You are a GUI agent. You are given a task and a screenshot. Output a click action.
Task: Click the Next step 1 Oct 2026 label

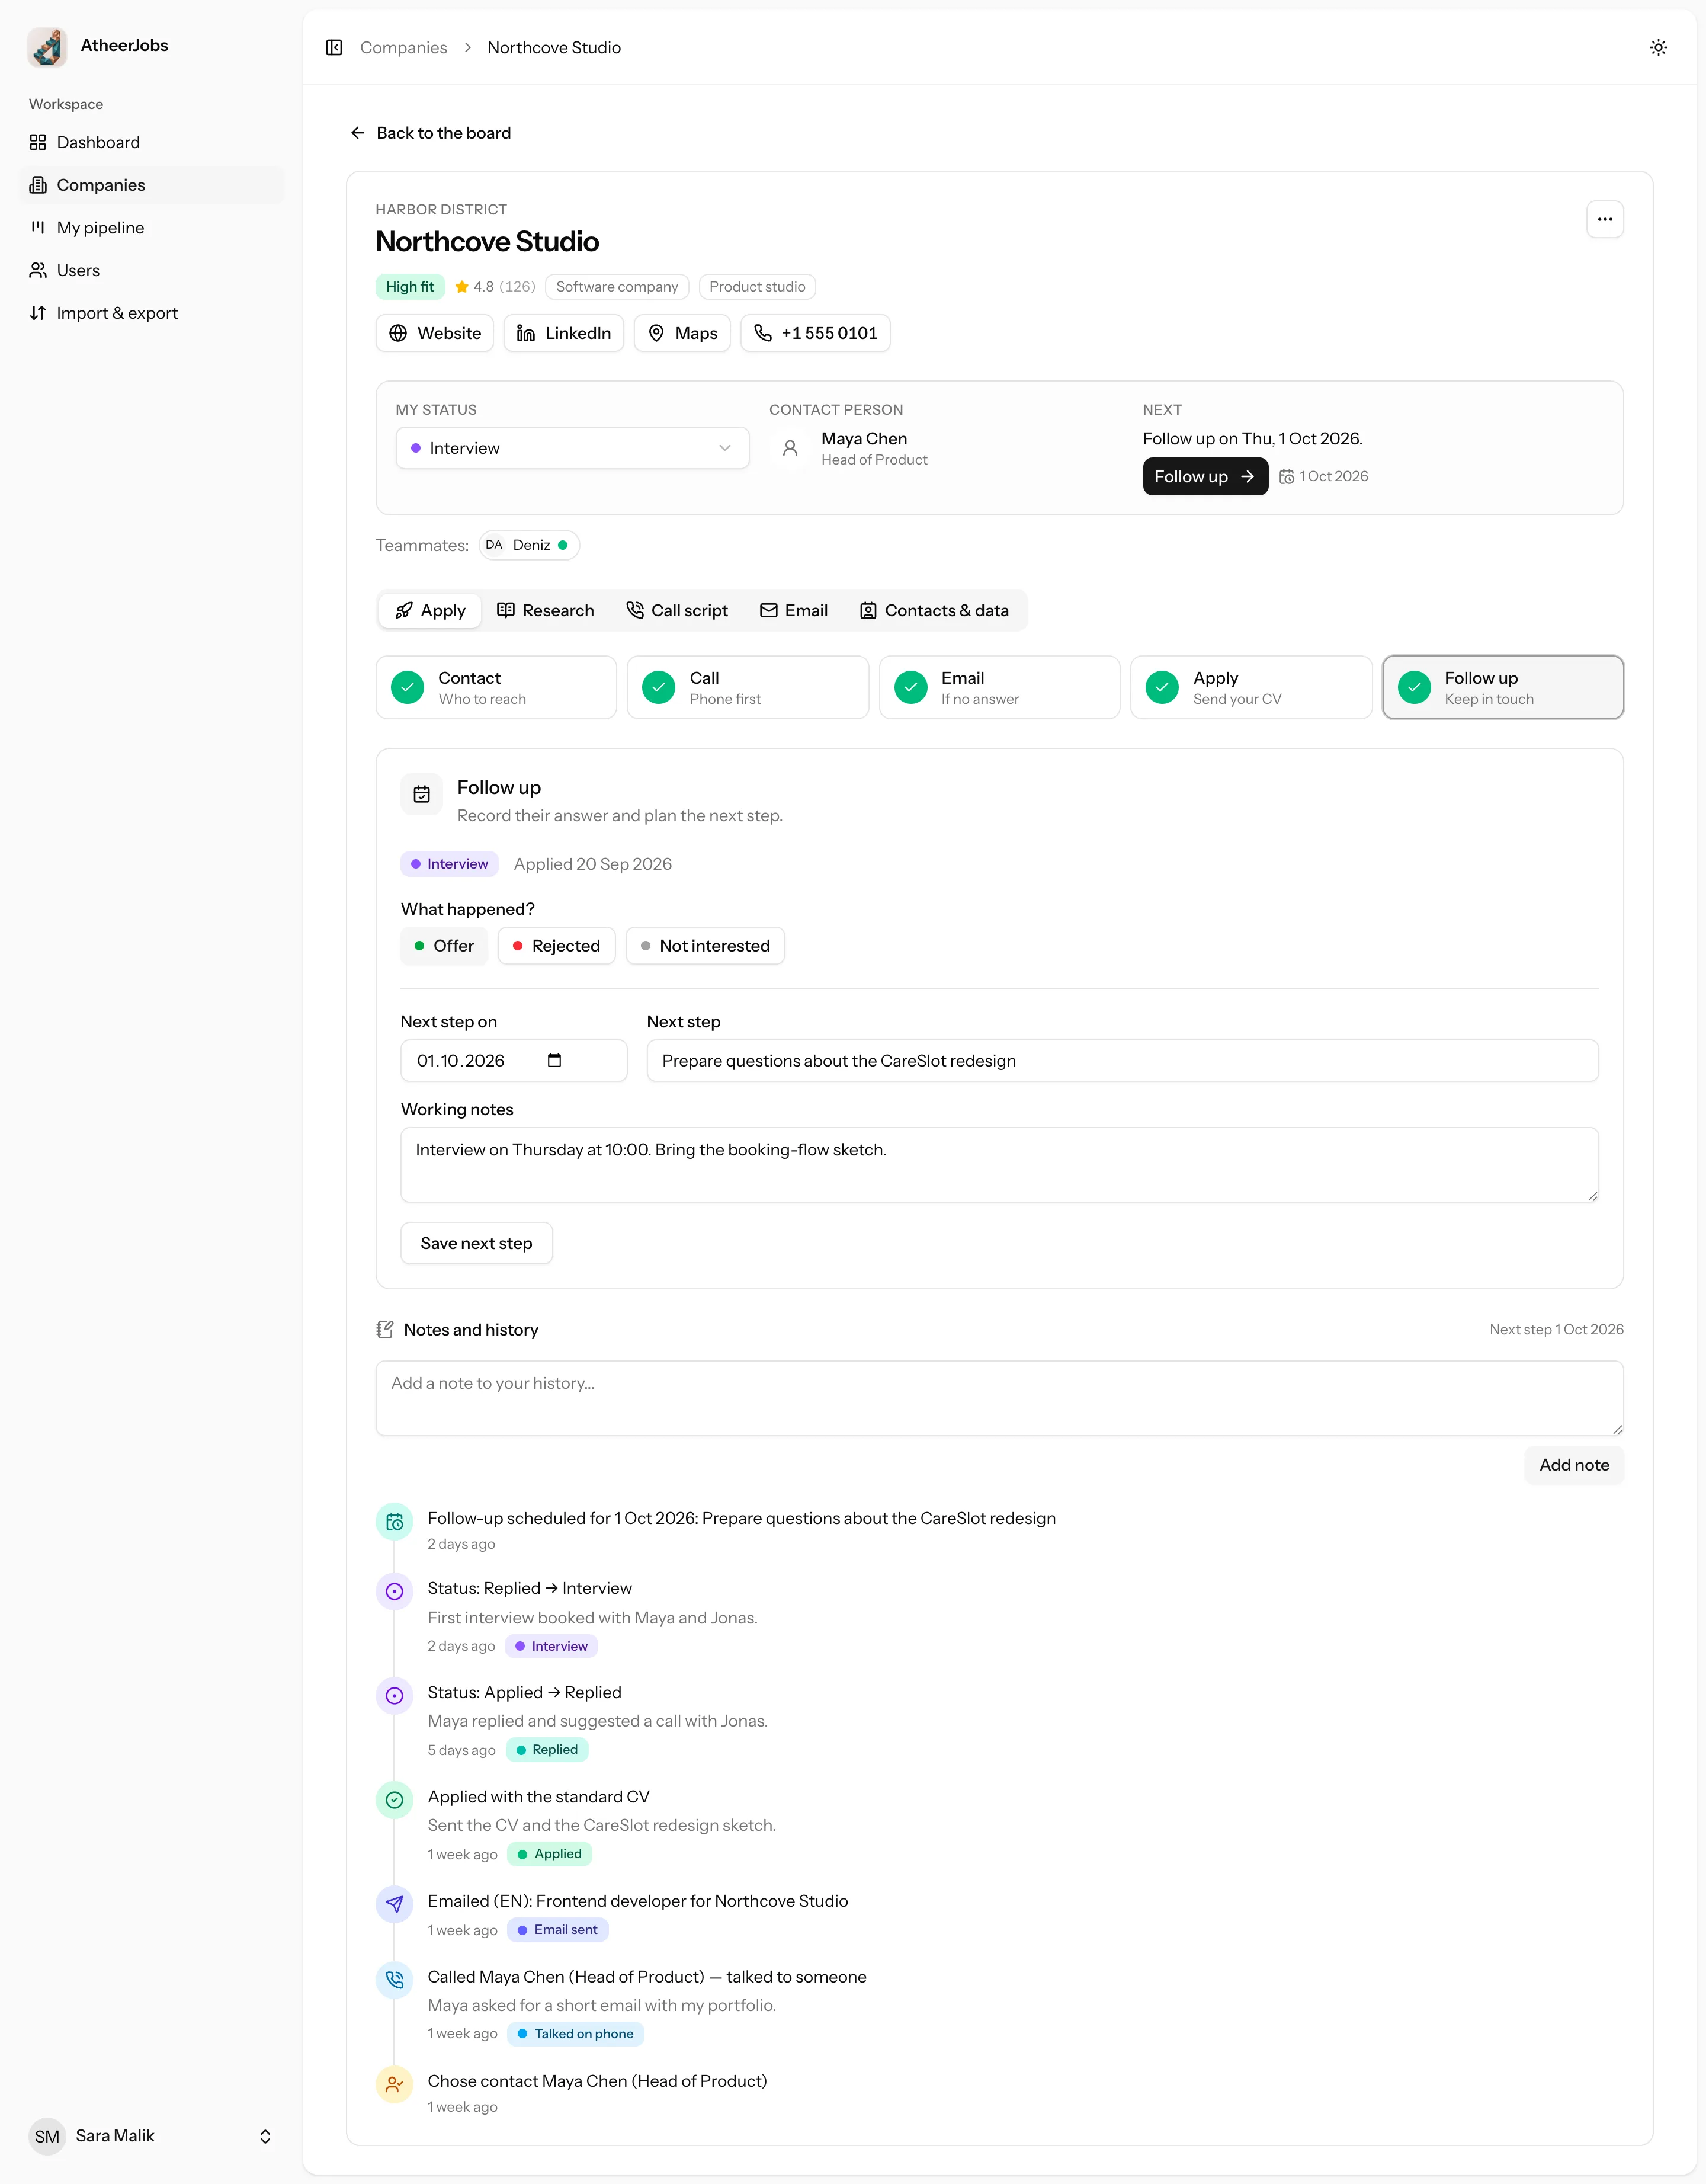(x=1556, y=1329)
